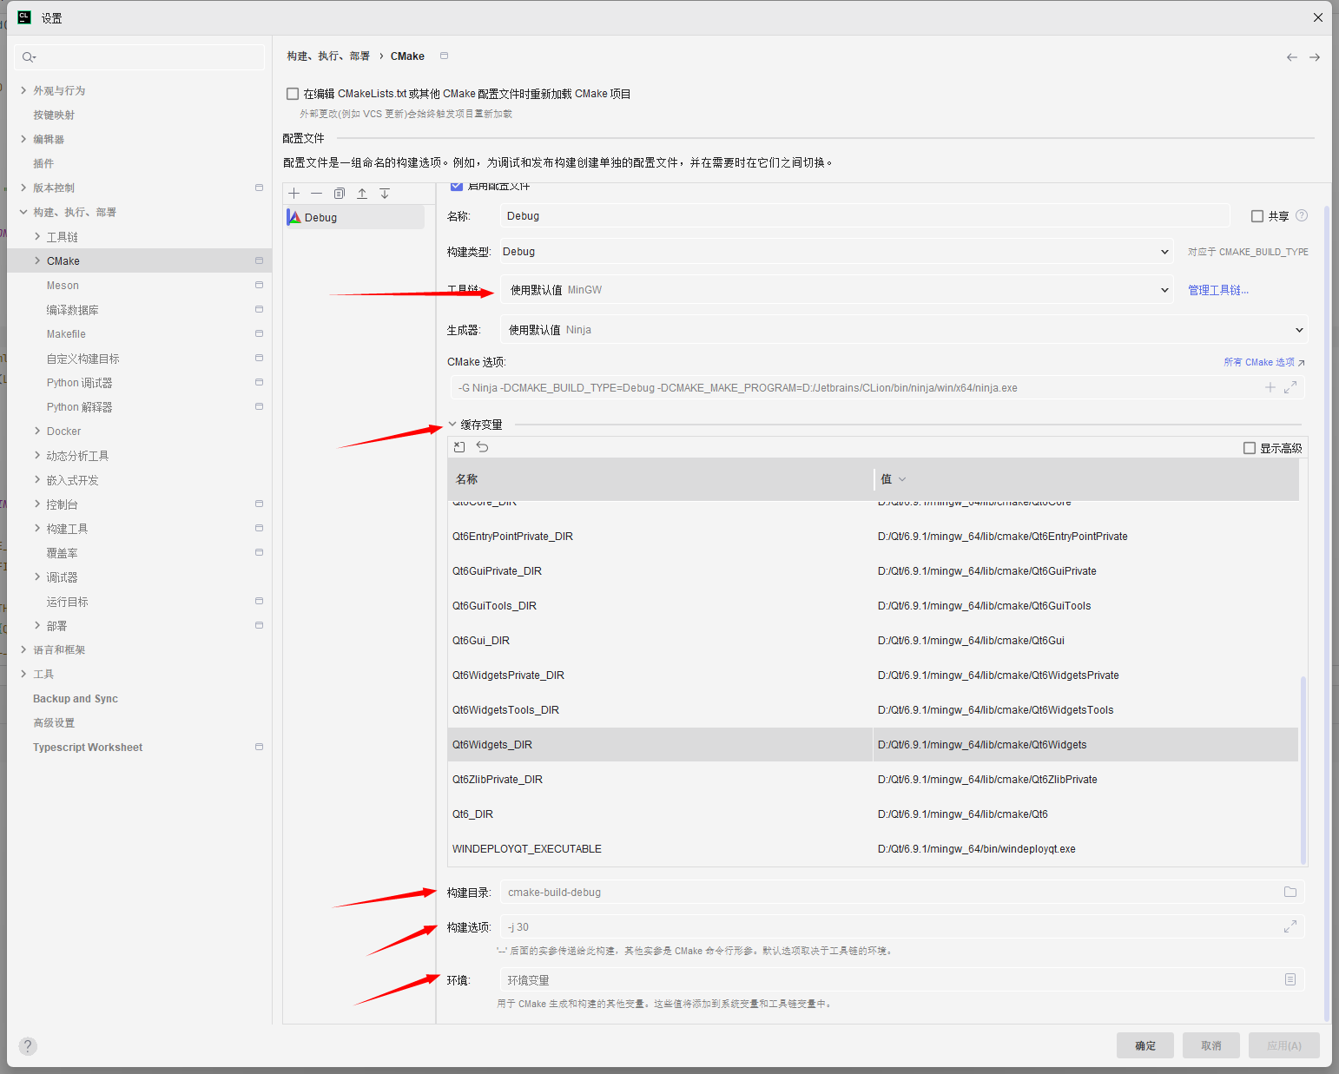Click the 取消 button
This screenshot has height=1074, width=1339.
click(1211, 1045)
